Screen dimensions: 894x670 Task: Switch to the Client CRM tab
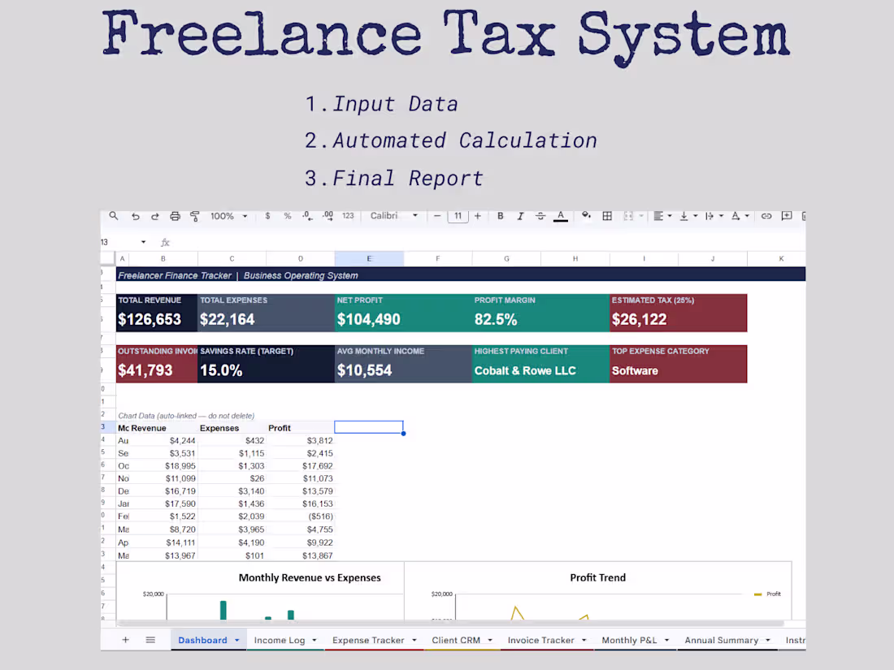tap(456, 641)
